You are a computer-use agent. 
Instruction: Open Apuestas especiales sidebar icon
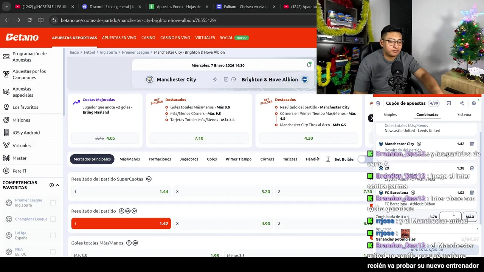[6, 92]
